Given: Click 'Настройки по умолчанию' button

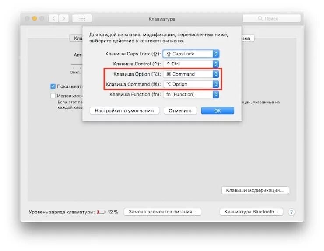Looking at the screenshot, I should tap(124, 111).
